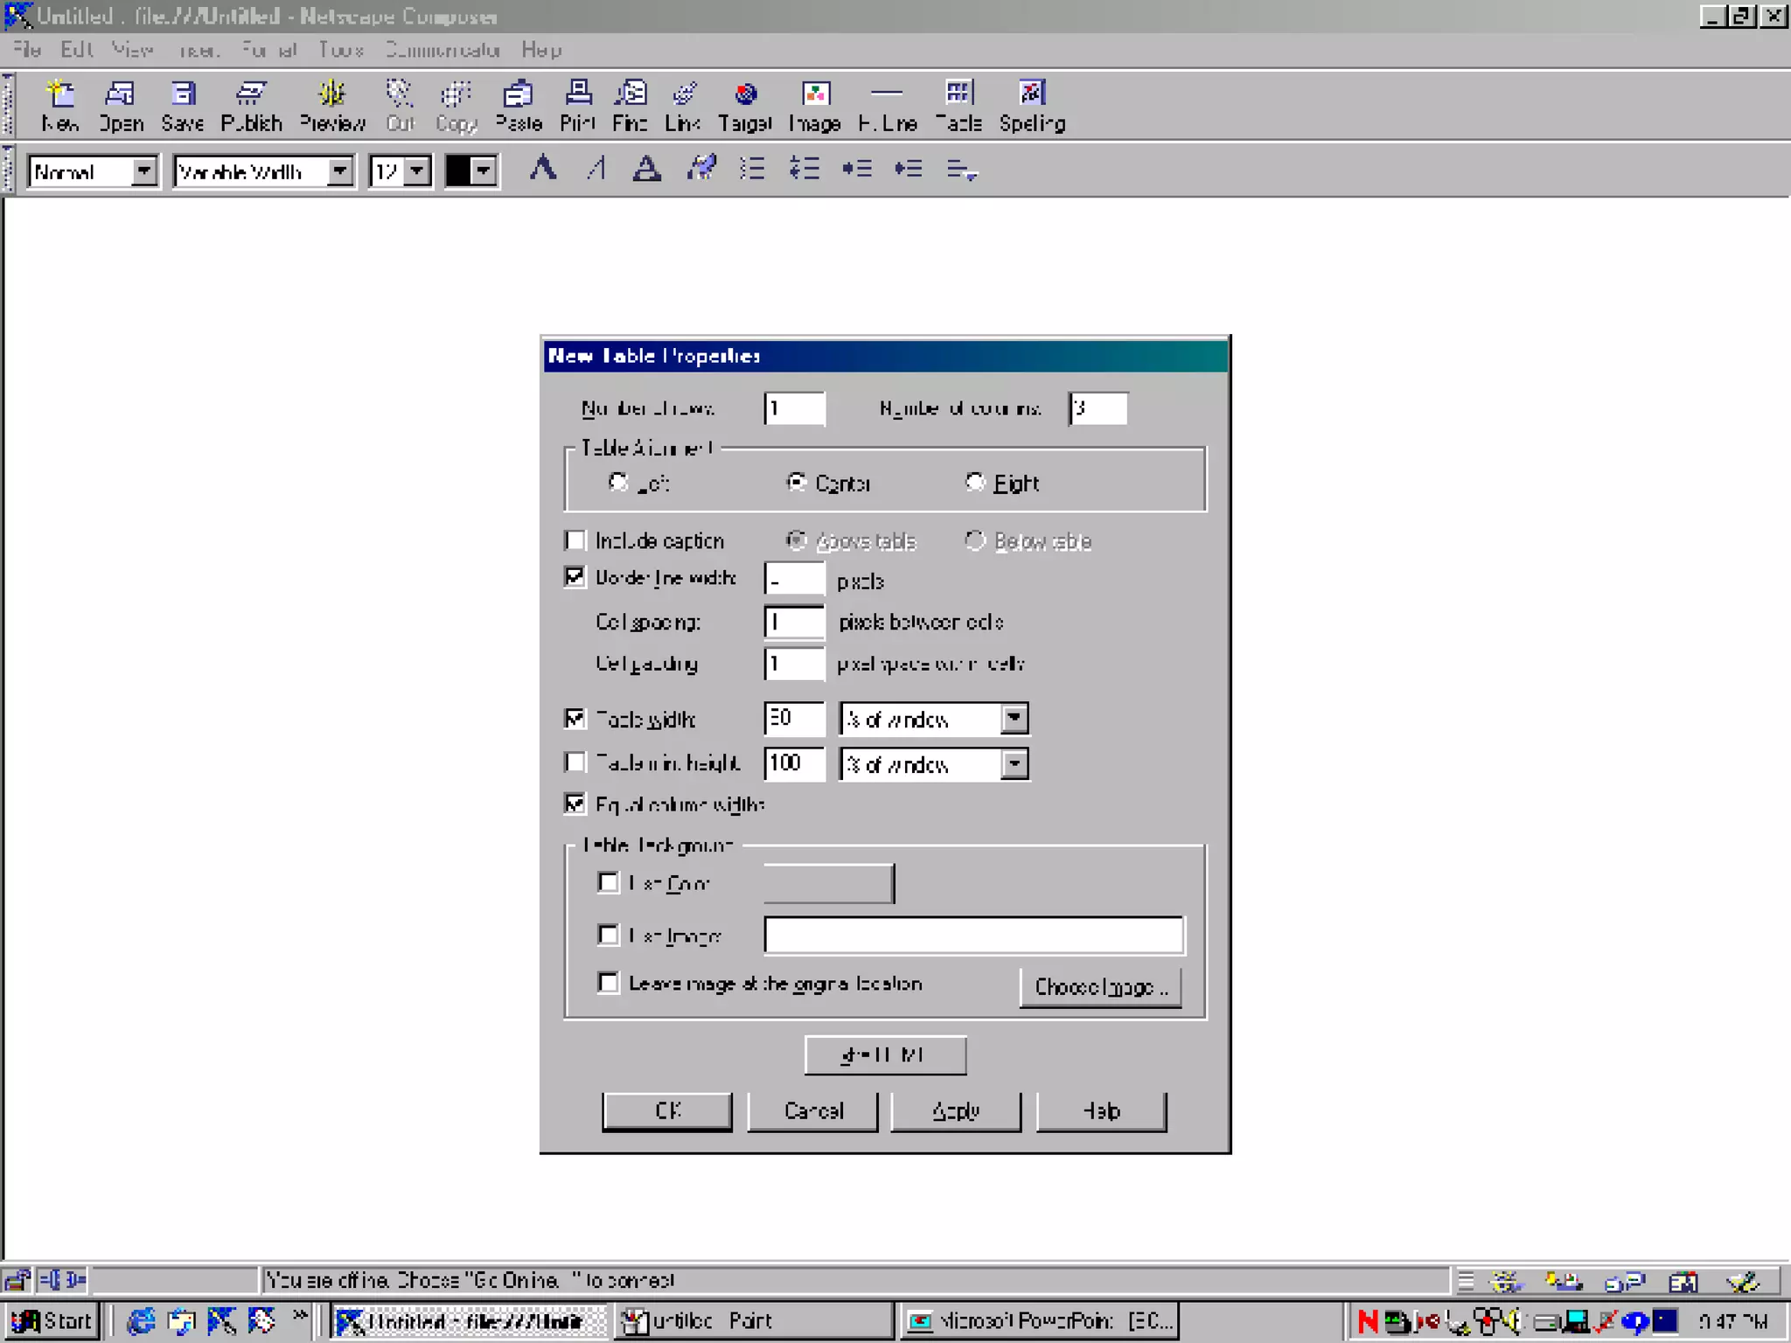Open the Table width units dropdown
1791x1343 pixels.
click(1014, 719)
